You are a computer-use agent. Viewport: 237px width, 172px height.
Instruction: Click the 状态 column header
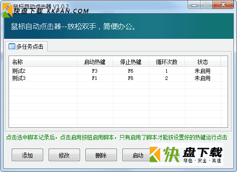click(203, 62)
